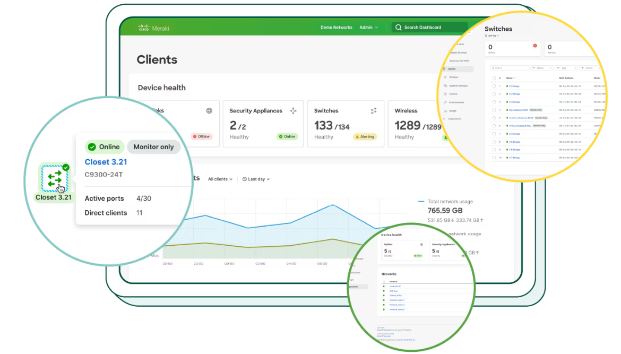This screenshot has height=354, width=621.
Task: Open the All clients dropdown
Action: (220, 179)
